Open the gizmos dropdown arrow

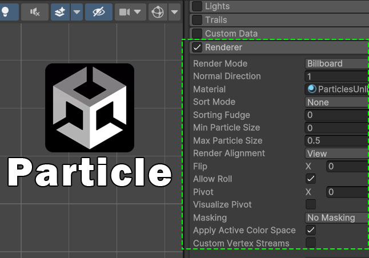[x=174, y=11]
